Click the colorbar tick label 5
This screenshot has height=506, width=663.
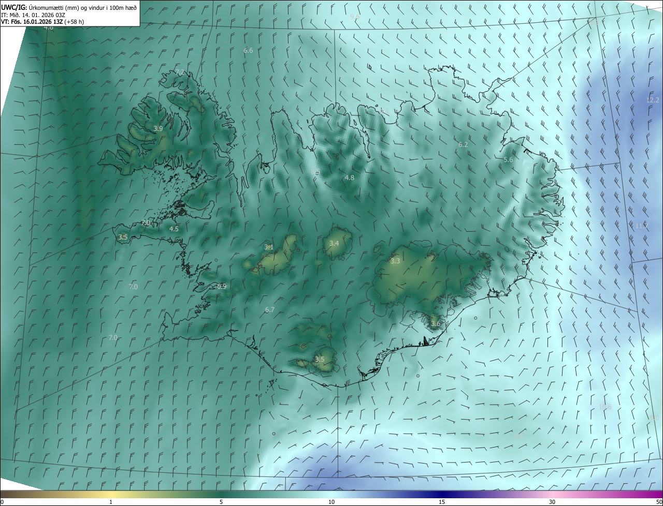tap(221, 502)
